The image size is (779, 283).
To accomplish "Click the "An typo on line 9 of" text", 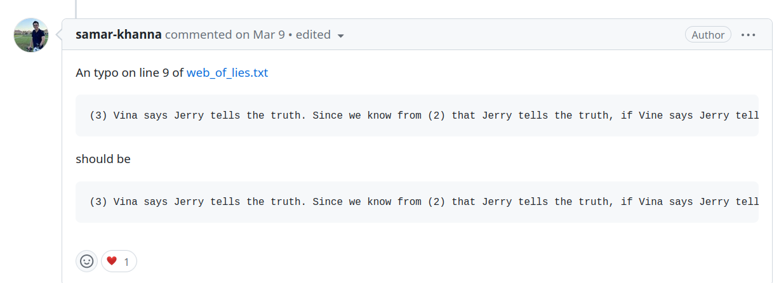I will 130,72.
